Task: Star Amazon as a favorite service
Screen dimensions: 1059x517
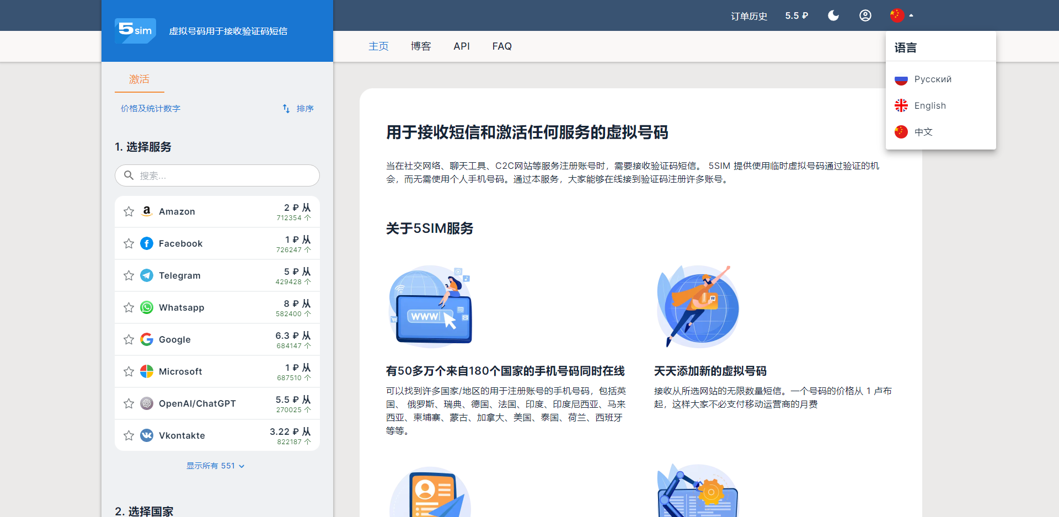Action: [x=129, y=211]
